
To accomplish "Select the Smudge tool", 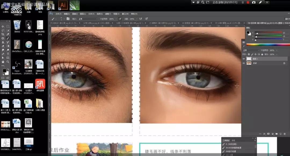I will pos(3,50).
